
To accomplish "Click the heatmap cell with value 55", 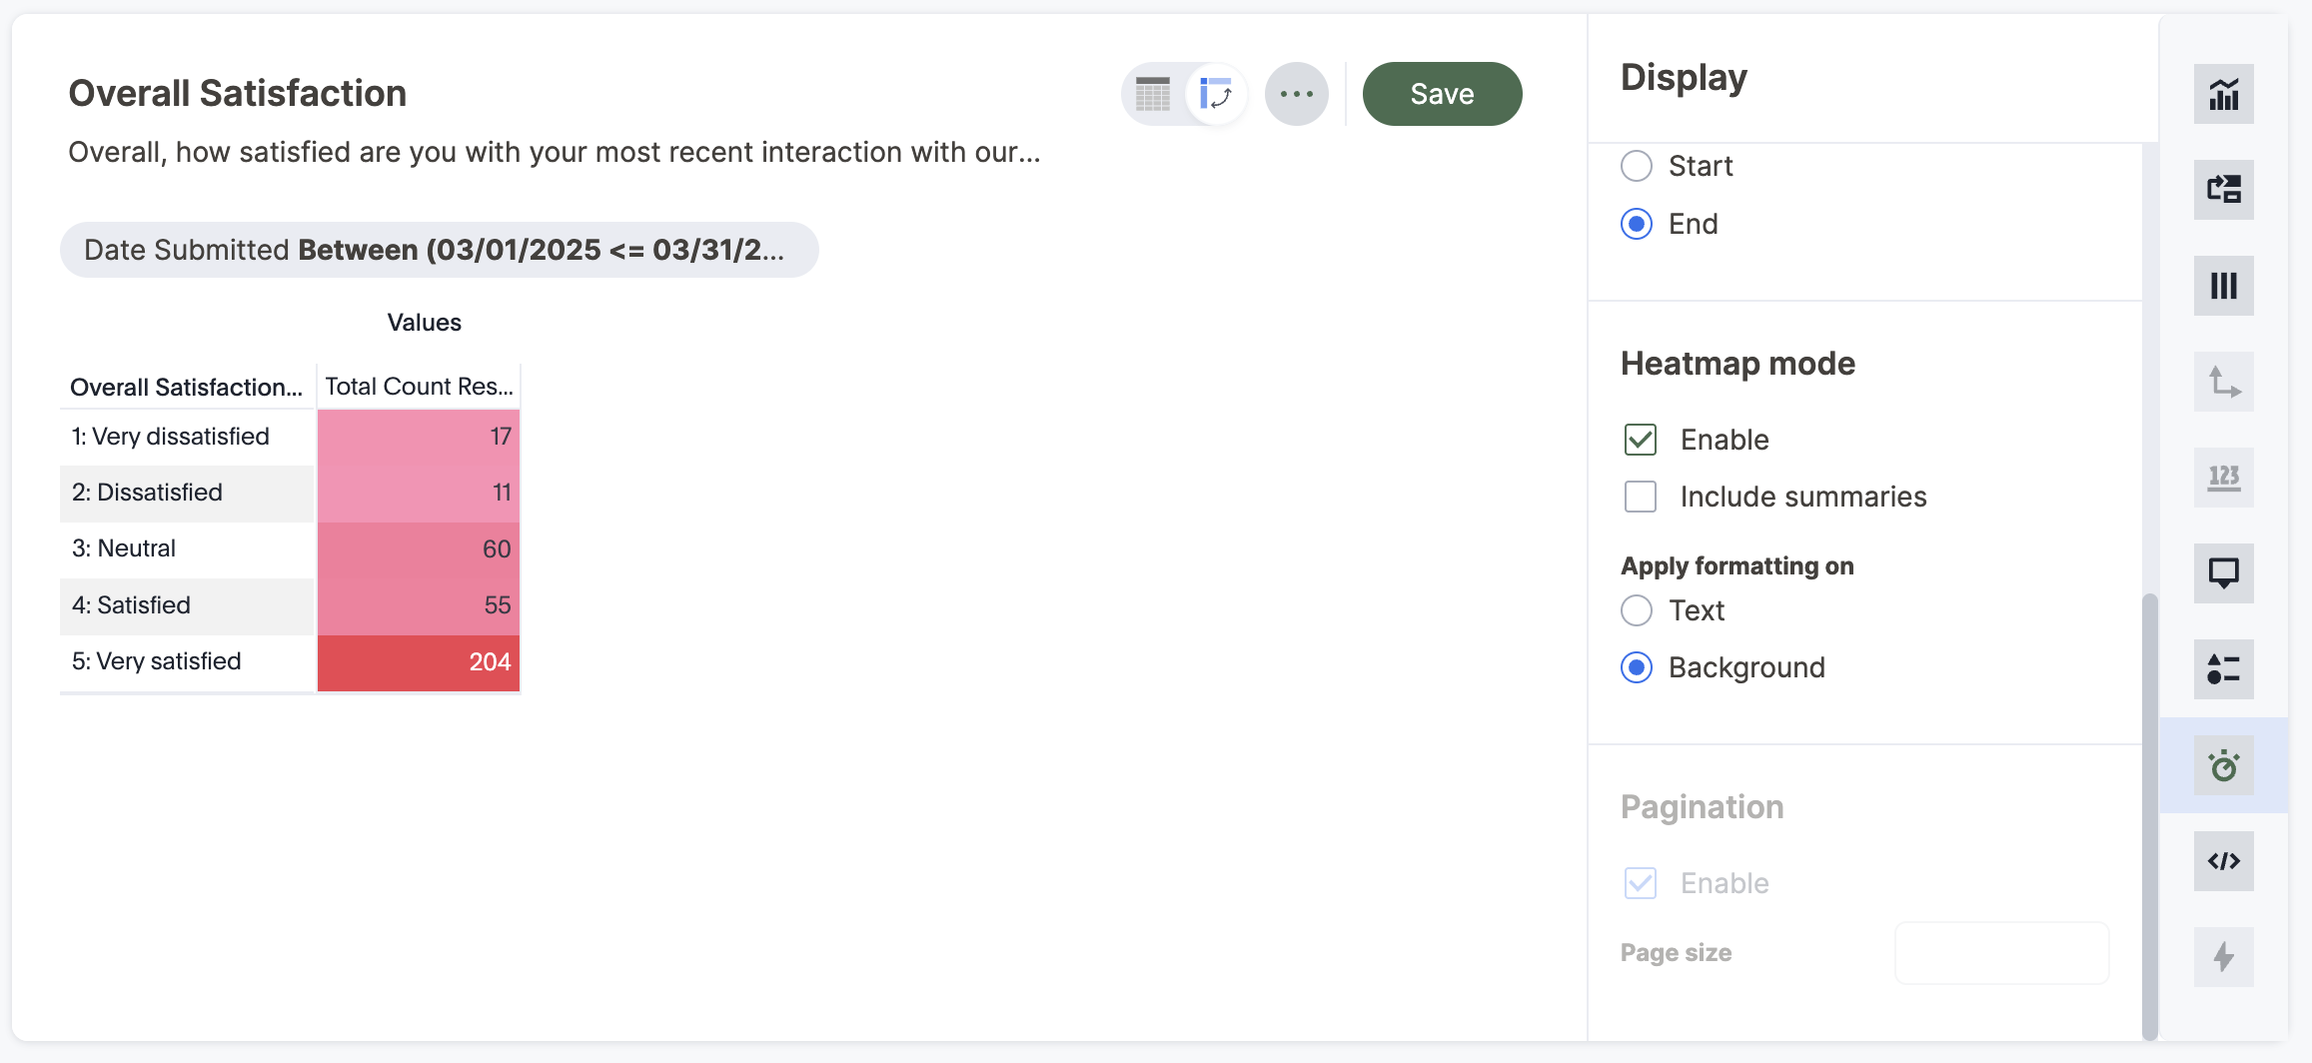I will (419, 605).
